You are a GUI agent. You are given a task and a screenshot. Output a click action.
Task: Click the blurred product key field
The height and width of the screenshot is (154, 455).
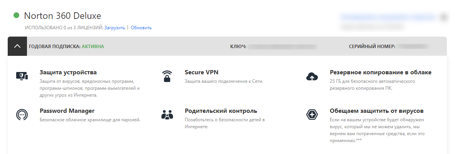pos(282,47)
